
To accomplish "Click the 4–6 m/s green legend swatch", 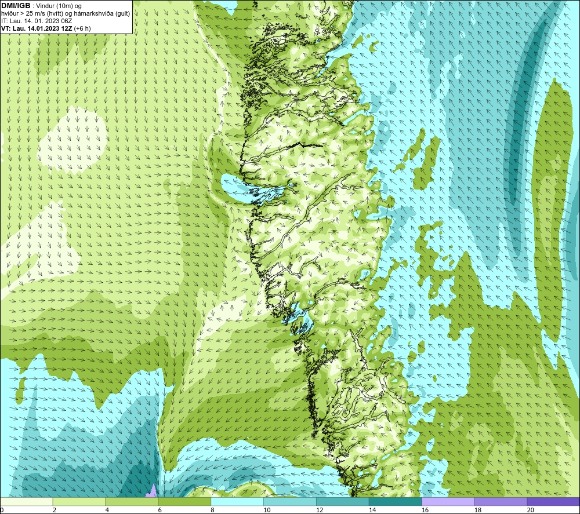I will [x=132, y=501].
